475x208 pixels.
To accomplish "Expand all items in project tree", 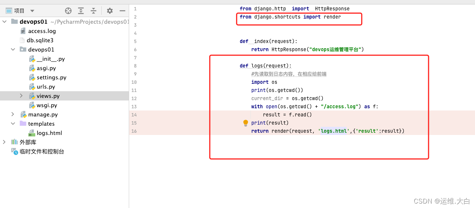I will tap(81, 11).
